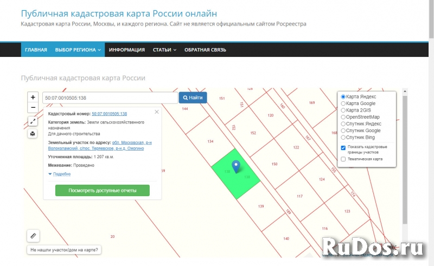Screen dimensions: 434x266
Task: Select Спутник Яндекс satellite layer
Action: [x=343, y=124]
